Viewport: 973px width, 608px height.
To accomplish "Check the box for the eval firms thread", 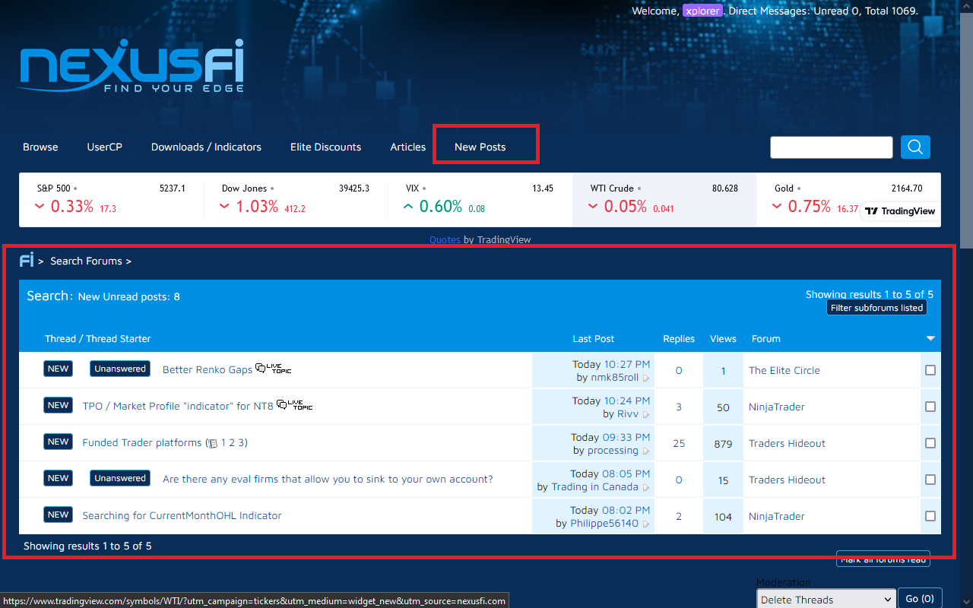I will pyautogui.click(x=930, y=480).
